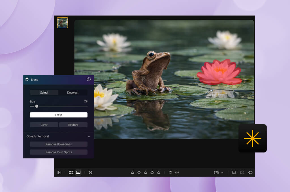Click the pink masked water lily
The width and height of the screenshot is (290, 192).
[219, 72]
